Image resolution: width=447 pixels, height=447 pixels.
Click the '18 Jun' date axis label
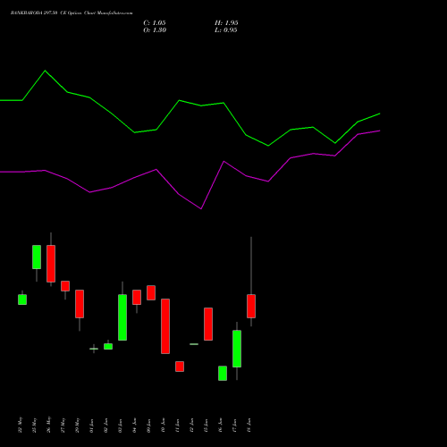(249, 426)
